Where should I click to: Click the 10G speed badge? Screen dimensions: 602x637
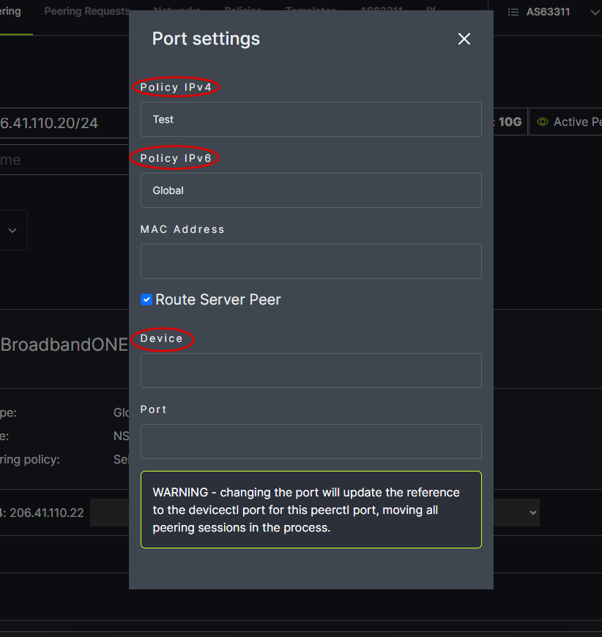click(x=510, y=122)
